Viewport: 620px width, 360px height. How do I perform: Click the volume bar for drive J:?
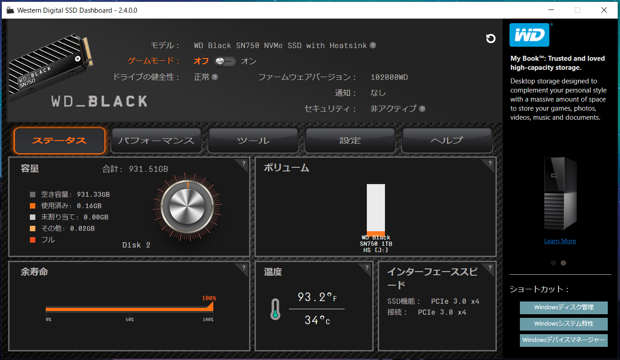376,210
